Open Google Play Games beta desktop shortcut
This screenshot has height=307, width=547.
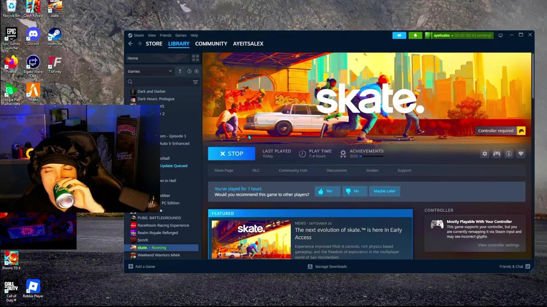11,95
